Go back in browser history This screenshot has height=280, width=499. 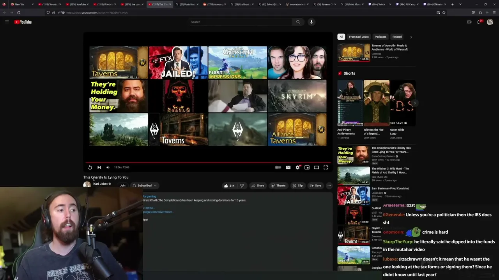click(x=5, y=12)
